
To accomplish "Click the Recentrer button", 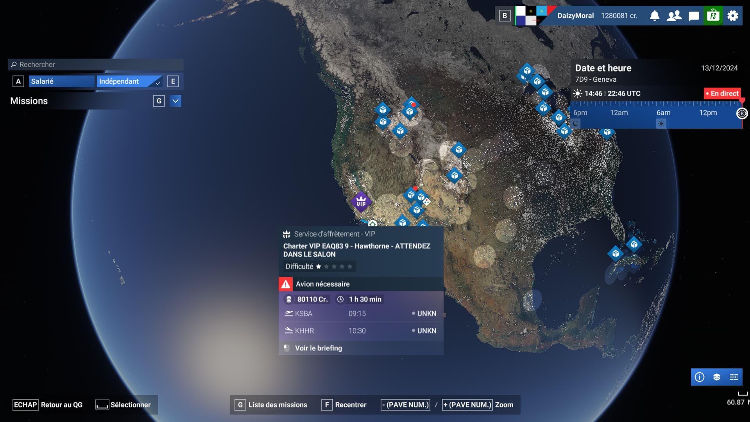I will 344,405.
